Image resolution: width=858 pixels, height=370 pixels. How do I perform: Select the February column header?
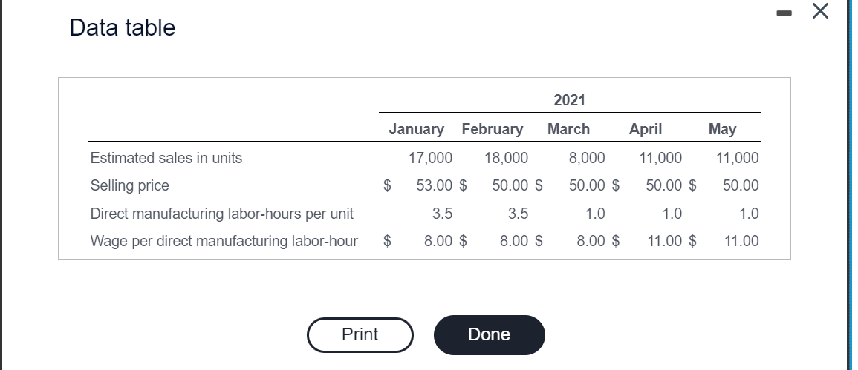pos(493,130)
